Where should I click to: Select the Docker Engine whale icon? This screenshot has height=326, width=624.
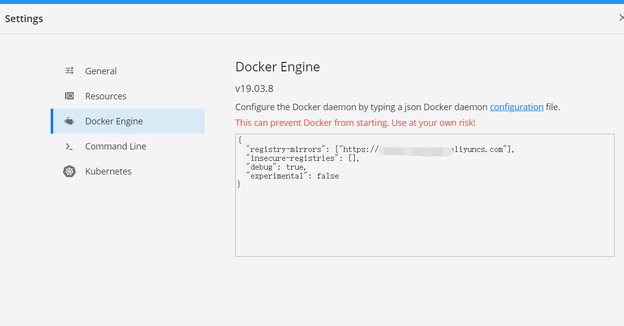69,120
